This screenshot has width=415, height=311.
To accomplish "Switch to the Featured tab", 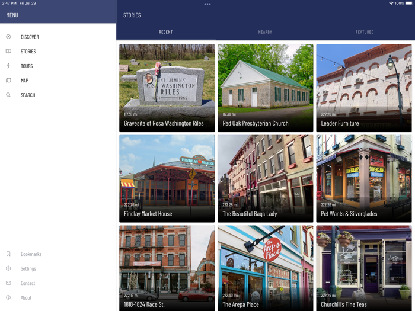I will tap(365, 32).
